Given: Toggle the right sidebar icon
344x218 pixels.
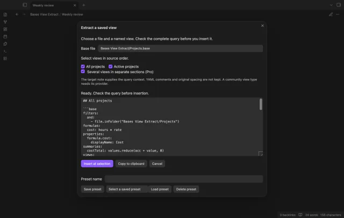Looking at the screenshot, I should pyautogui.click(x=339, y=5).
